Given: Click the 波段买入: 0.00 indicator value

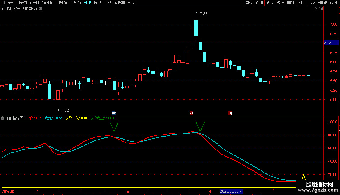Looking at the screenshot, I should point(76,118).
